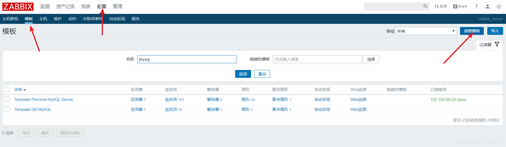Open the user profile icon

(x=488, y=7)
